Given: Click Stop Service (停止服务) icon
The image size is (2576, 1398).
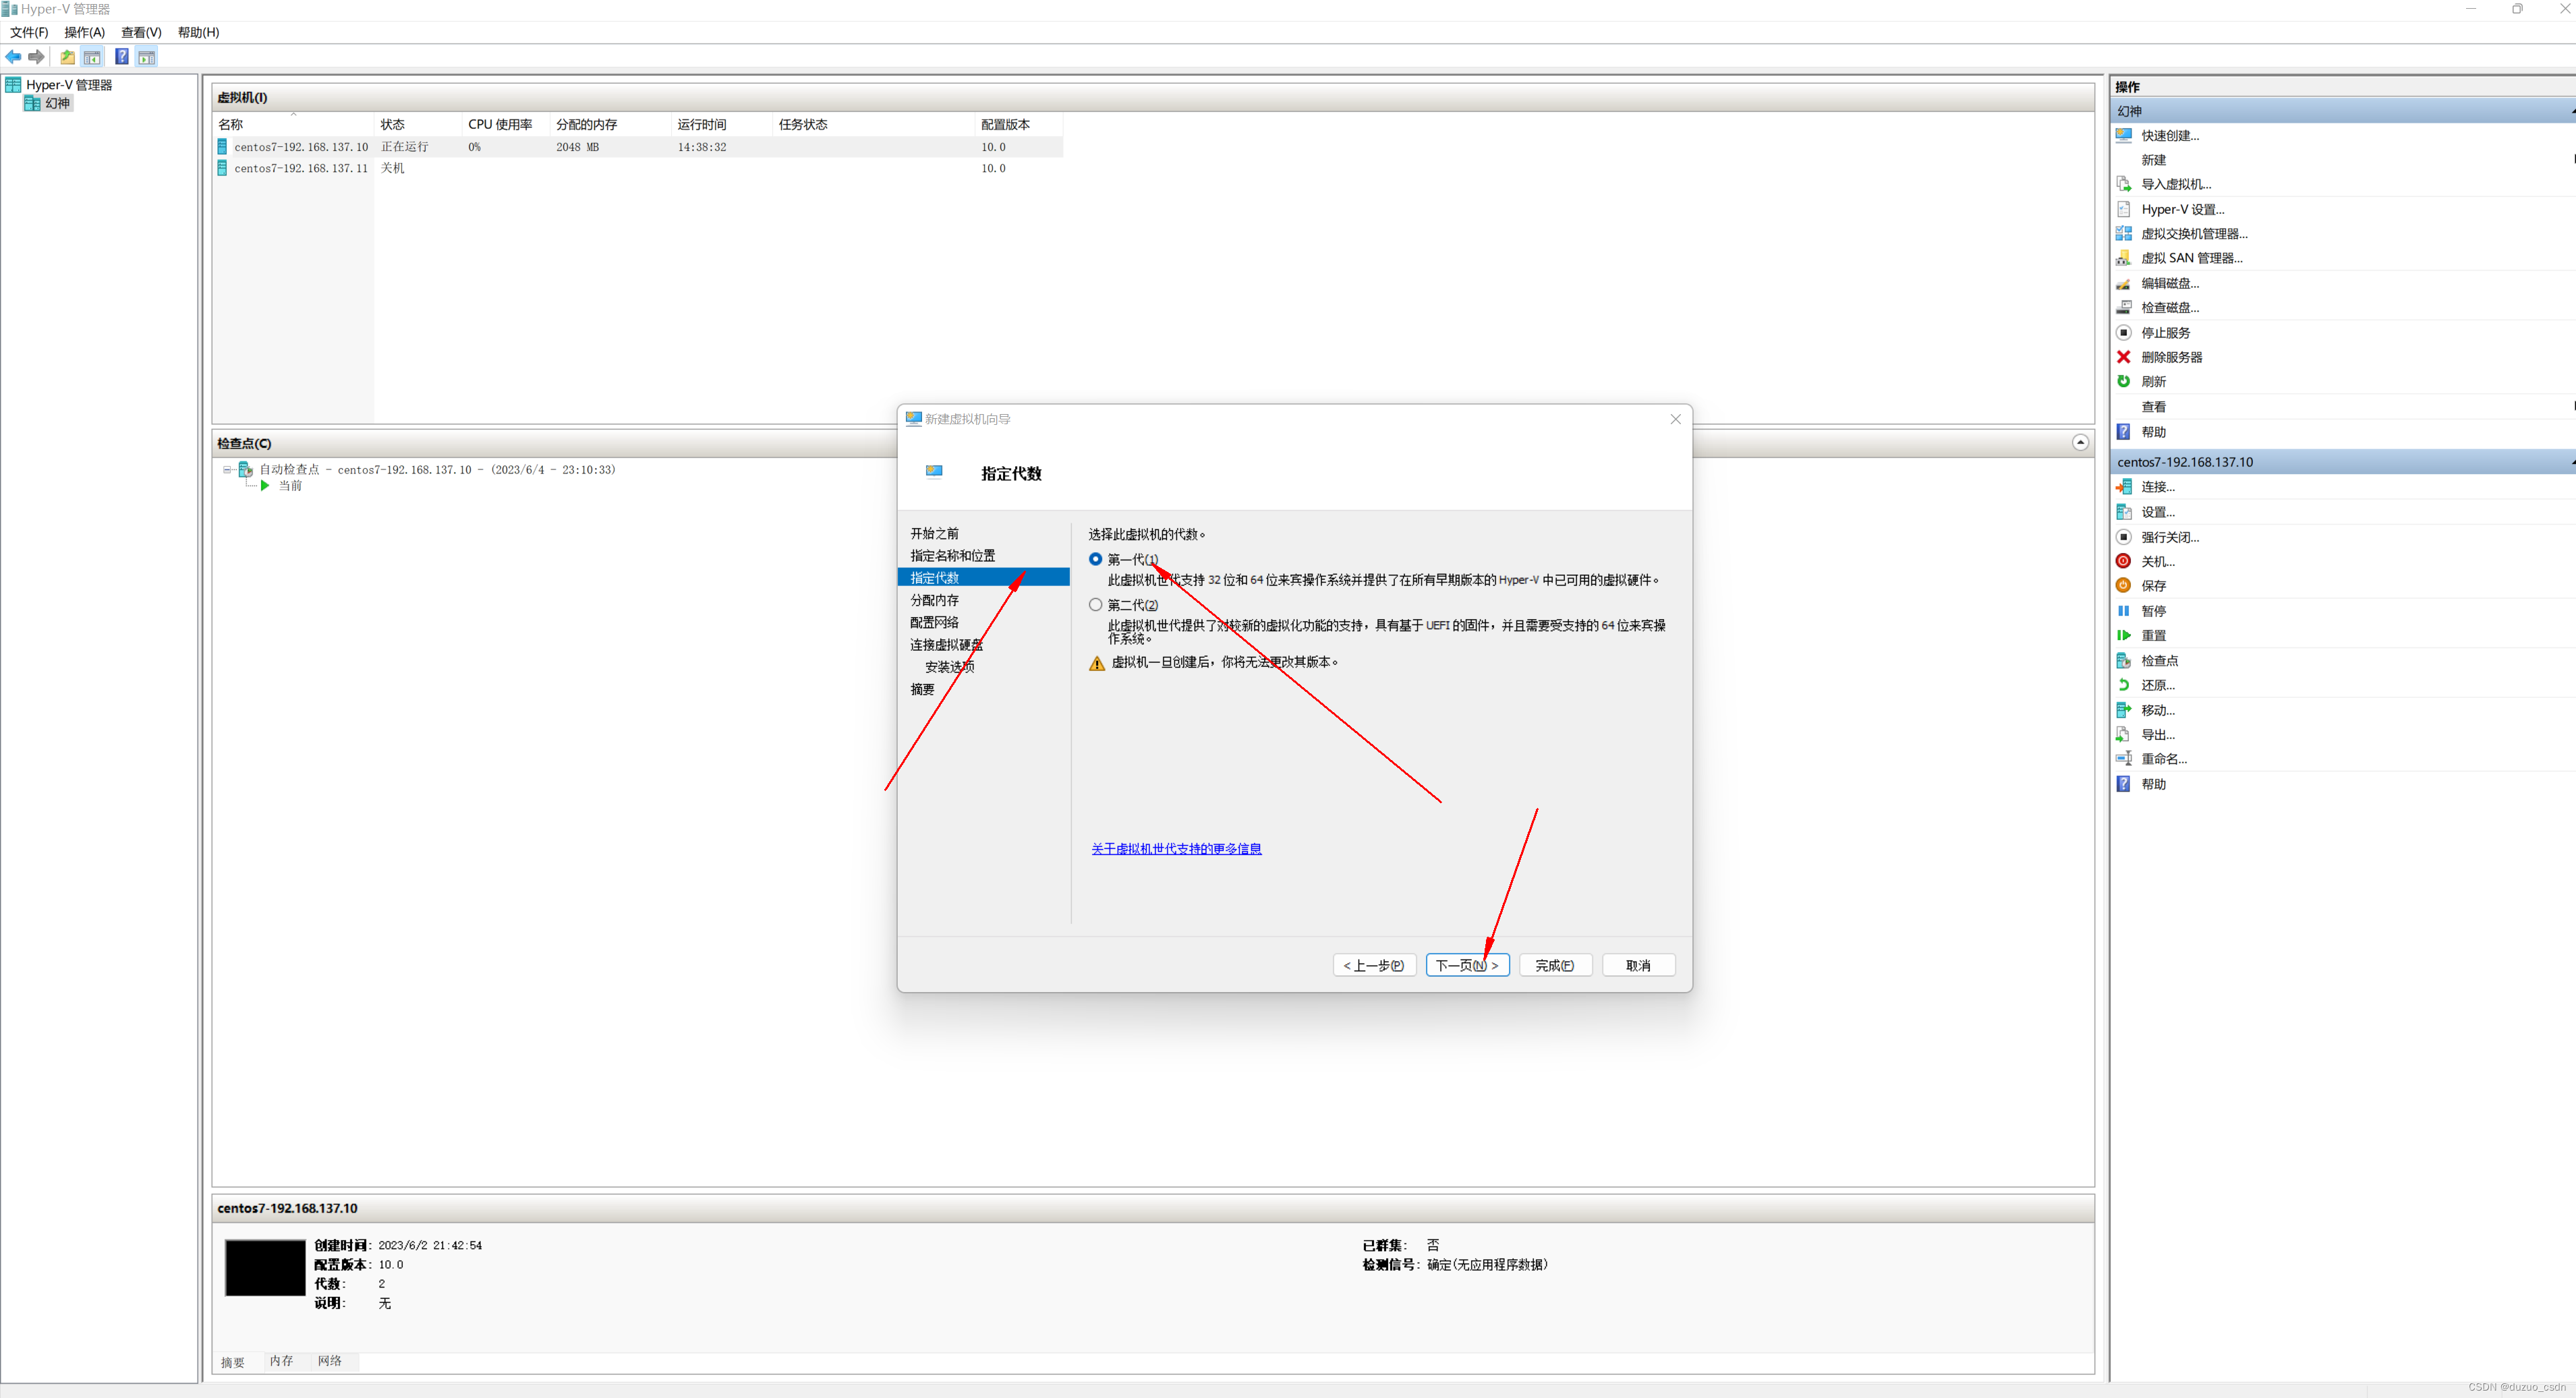Looking at the screenshot, I should 2124,332.
